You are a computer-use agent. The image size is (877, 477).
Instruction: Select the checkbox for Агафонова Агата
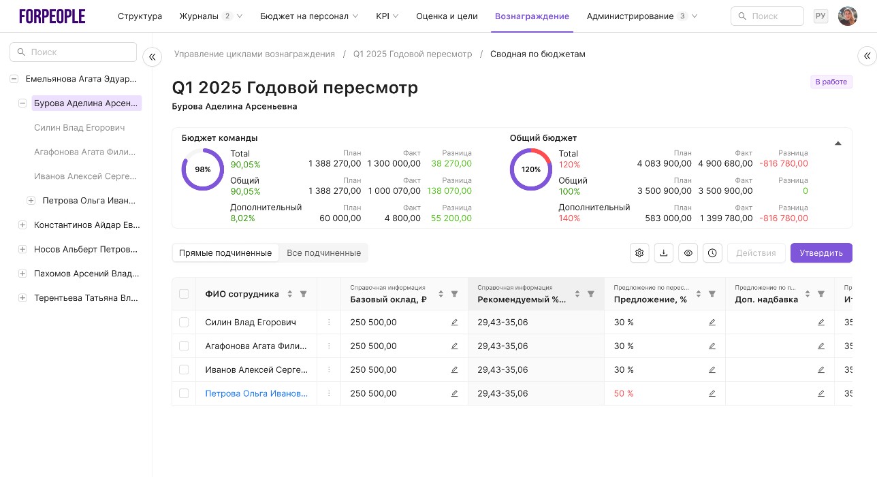pyautogui.click(x=184, y=346)
